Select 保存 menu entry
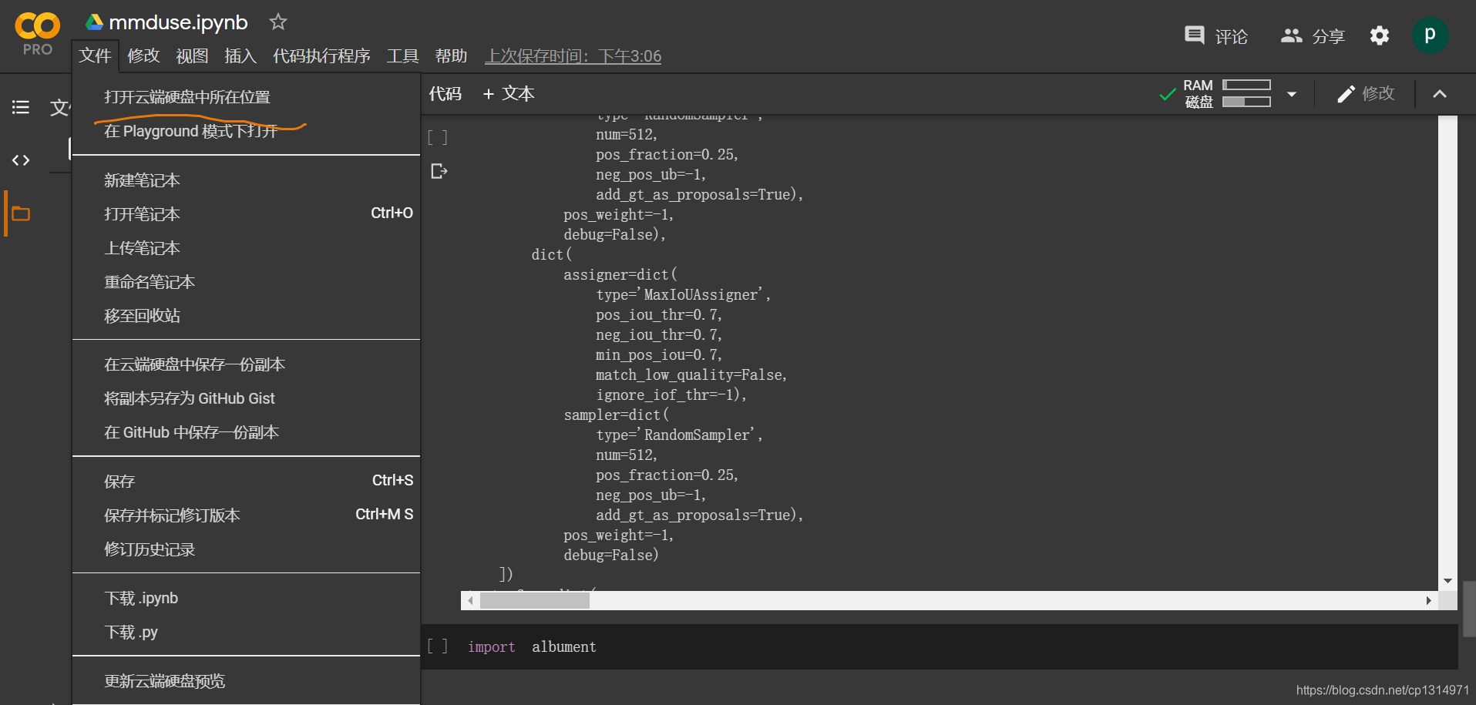1476x705 pixels. point(247,482)
